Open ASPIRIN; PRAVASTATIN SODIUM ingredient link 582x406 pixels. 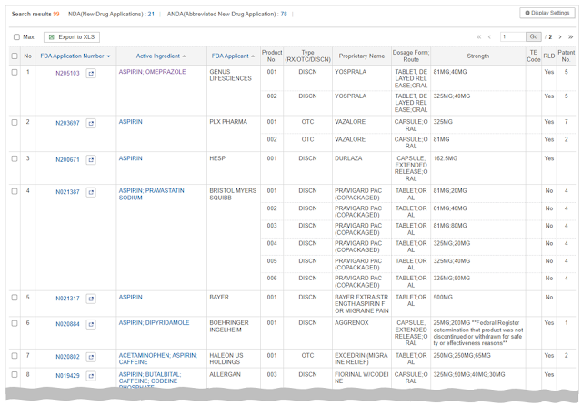pos(152,194)
